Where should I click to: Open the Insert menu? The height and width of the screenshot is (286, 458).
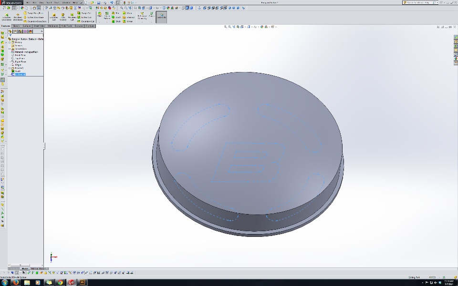(49, 3)
